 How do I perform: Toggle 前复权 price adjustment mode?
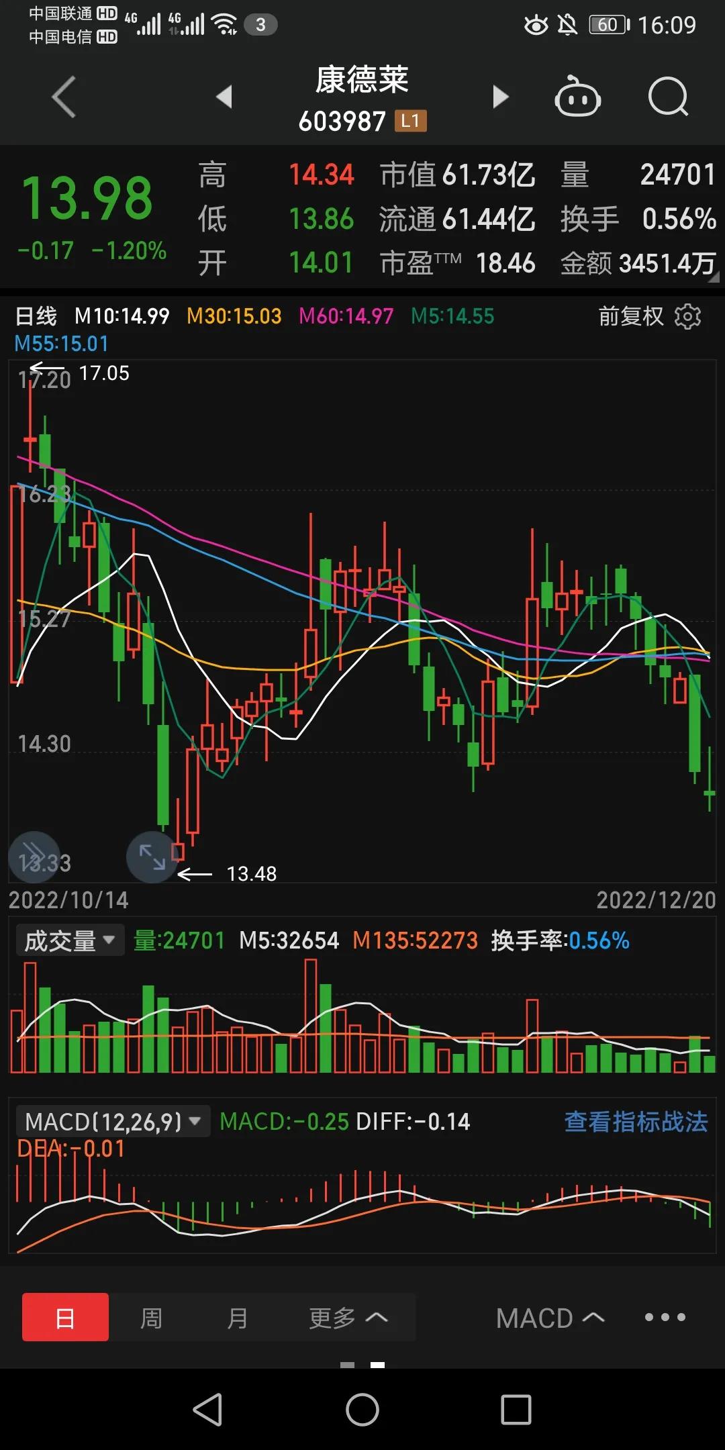631,316
